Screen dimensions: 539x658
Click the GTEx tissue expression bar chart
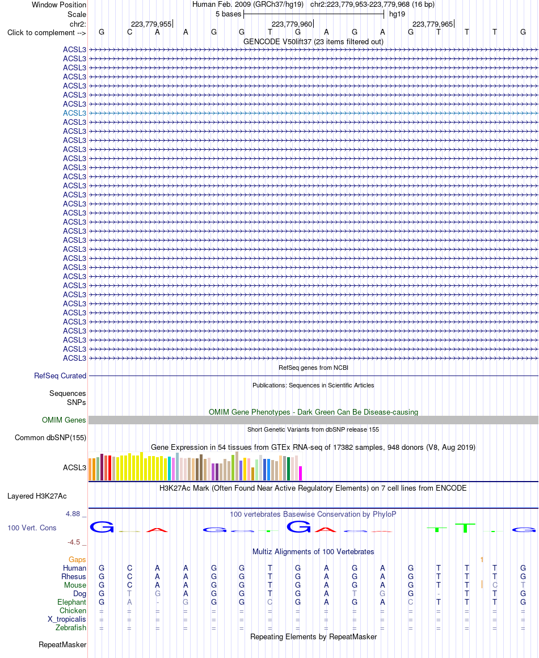tap(195, 466)
